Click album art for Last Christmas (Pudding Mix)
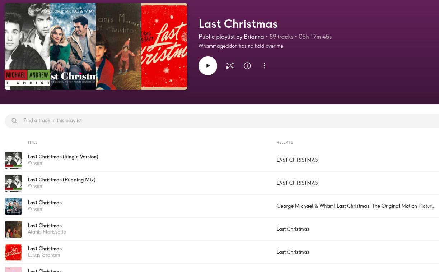The image size is (439, 272). coord(13,183)
